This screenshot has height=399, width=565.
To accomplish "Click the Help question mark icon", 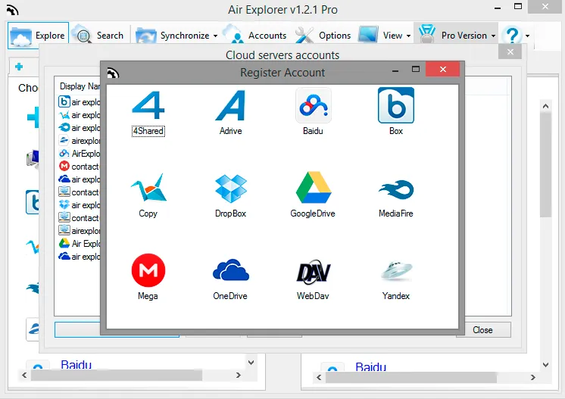I will (x=512, y=36).
